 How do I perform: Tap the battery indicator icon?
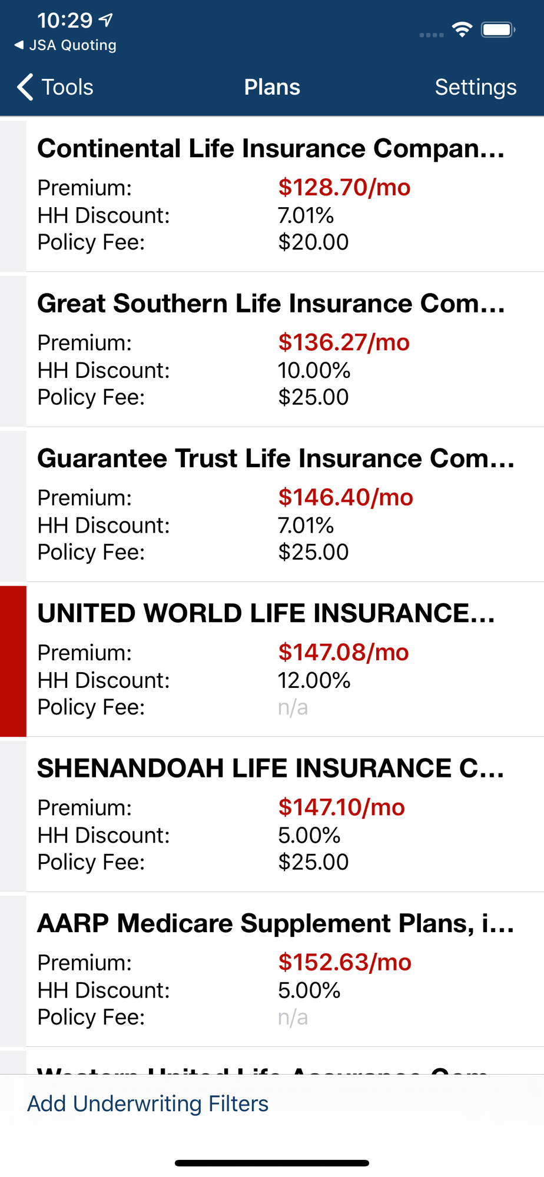pyautogui.click(x=498, y=29)
